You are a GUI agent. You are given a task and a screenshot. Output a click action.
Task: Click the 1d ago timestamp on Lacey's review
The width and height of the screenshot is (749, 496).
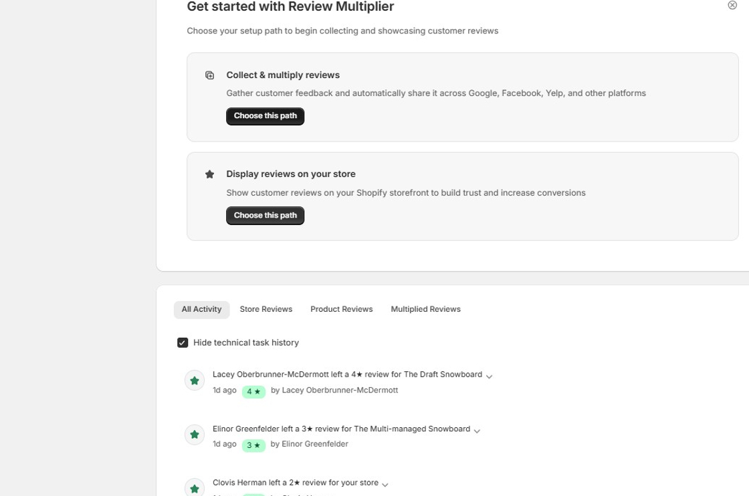point(224,391)
